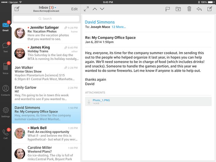Click attachment paperclip on Jennifer Salinger email

coord(65,28)
